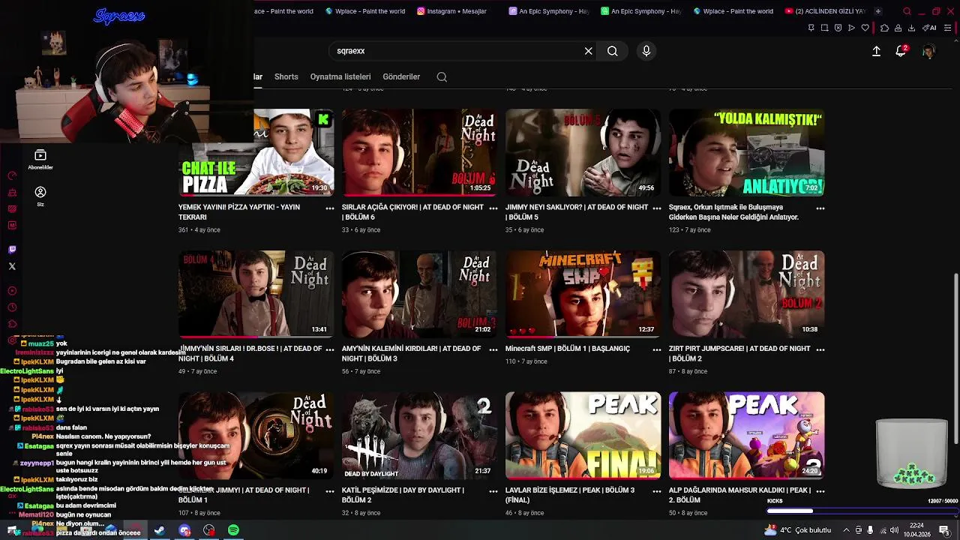This screenshot has height=540, width=960.
Task: Search inside channel with magnifier icon
Action: pos(442,76)
